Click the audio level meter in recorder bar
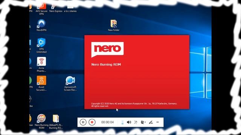The height and width of the screenshot is (135, 241). point(122,122)
